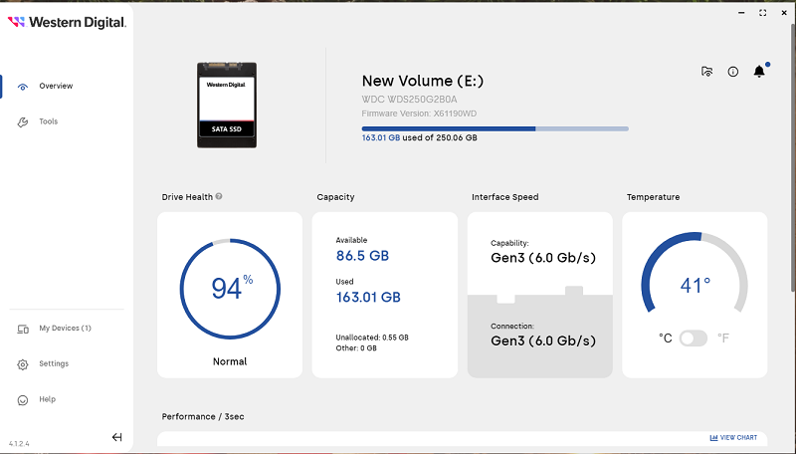Click the Firmware Version X61190WD text
The width and height of the screenshot is (796, 454).
point(419,113)
